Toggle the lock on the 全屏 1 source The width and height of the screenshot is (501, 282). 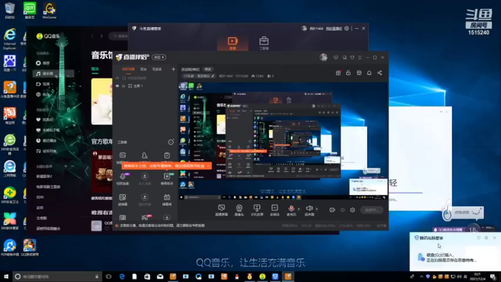coord(123,86)
